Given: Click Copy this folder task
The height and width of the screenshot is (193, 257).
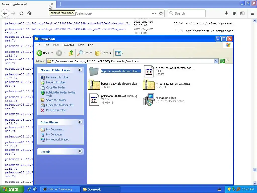Looking at the screenshot, I should tap(55, 87).
